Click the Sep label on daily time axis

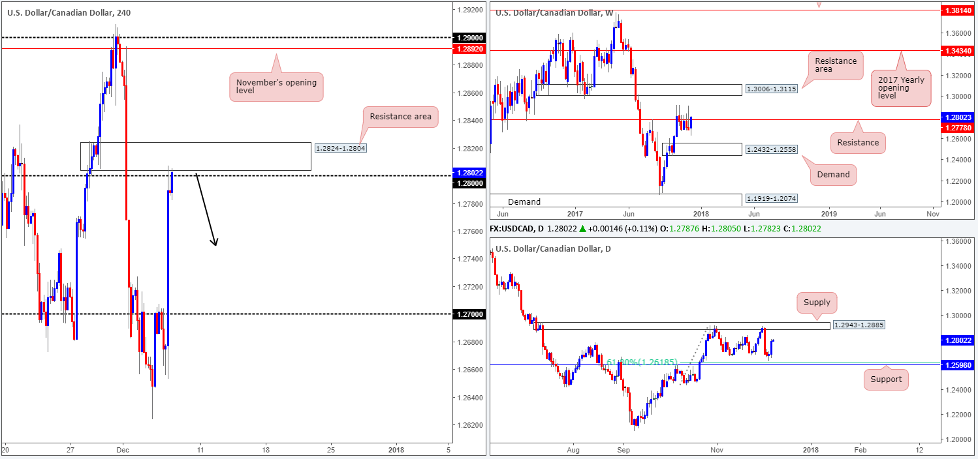pyautogui.click(x=623, y=450)
